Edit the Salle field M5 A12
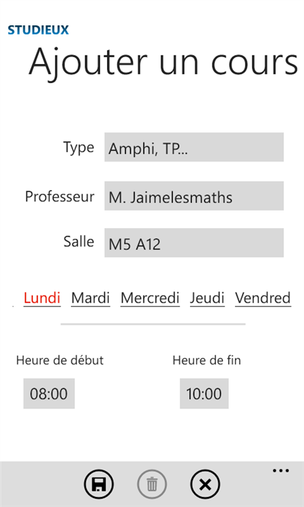 [194, 243]
